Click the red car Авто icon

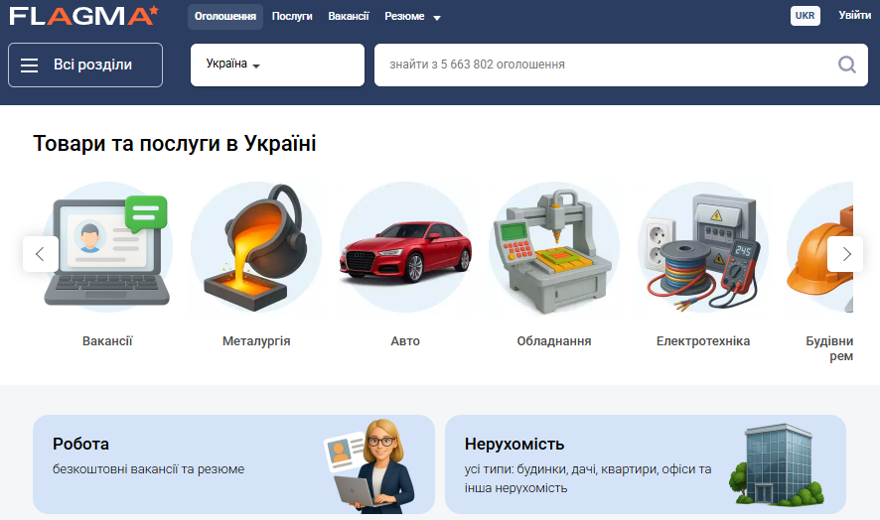pyautogui.click(x=405, y=248)
